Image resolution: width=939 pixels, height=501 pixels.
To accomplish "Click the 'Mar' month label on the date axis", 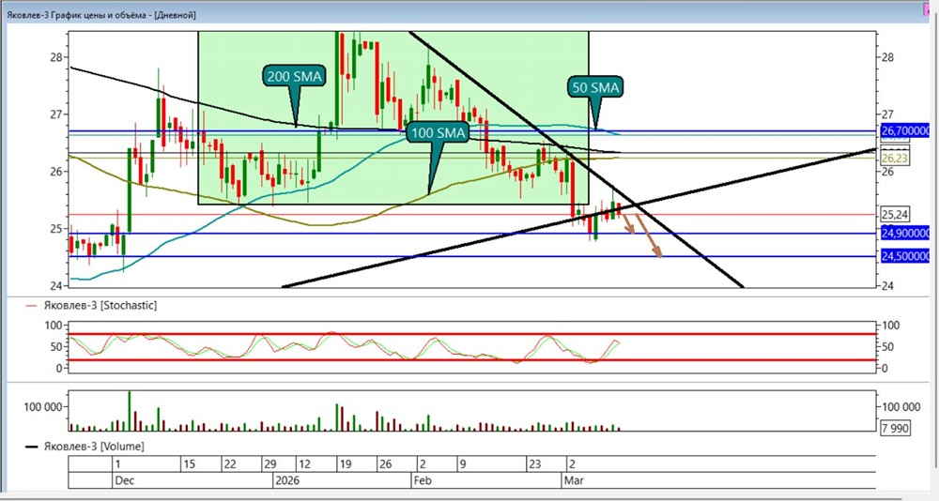I will (x=575, y=480).
